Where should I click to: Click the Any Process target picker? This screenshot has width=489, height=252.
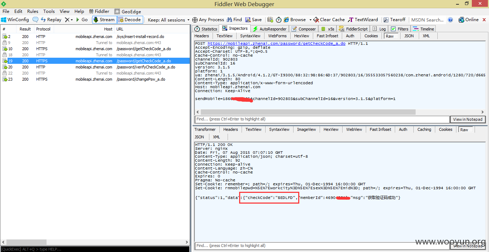(x=208, y=20)
